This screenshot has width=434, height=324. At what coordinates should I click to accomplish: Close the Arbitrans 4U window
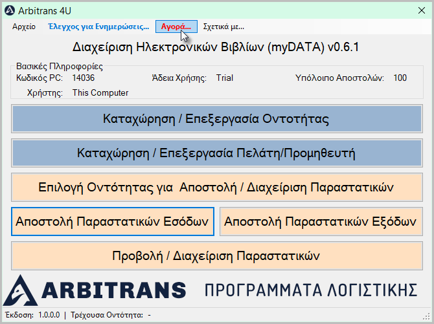[x=422, y=11]
